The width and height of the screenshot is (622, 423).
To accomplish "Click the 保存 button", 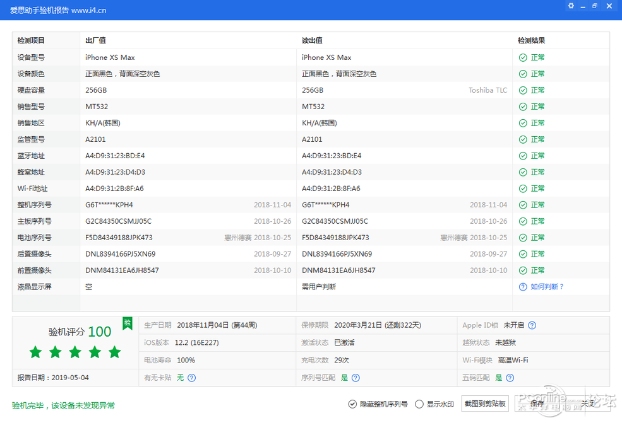I will (537, 403).
